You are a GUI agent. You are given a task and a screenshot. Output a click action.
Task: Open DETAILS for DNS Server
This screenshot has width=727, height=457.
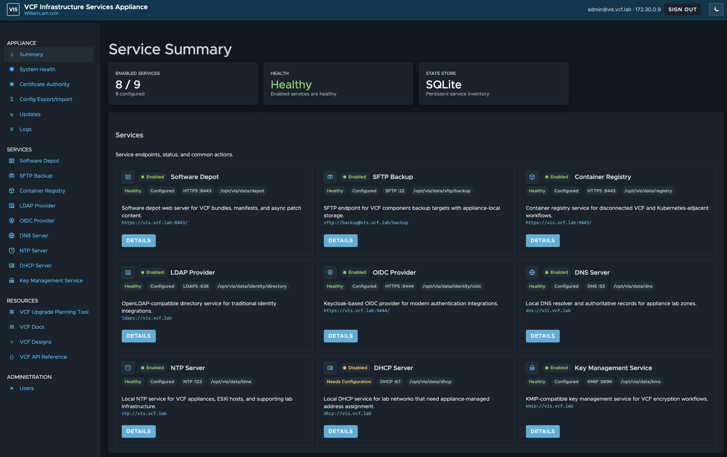tap(543, 336)
